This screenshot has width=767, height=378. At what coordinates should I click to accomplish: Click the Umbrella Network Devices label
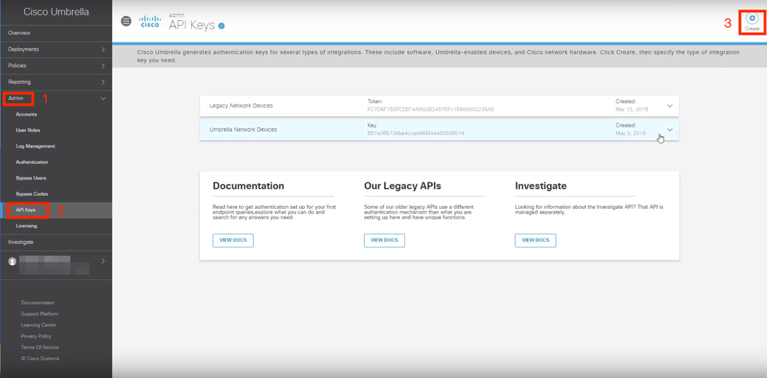(x=243, y=129)
